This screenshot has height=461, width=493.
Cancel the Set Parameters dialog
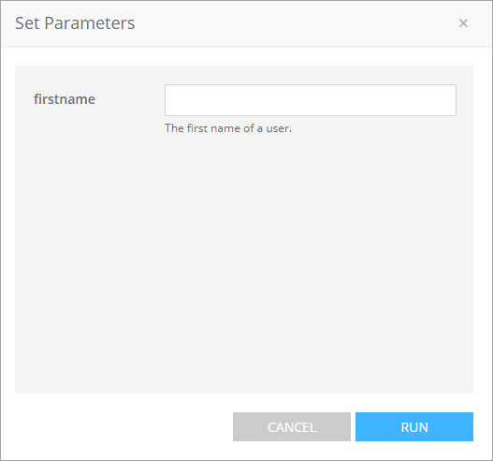pos(292,426)
